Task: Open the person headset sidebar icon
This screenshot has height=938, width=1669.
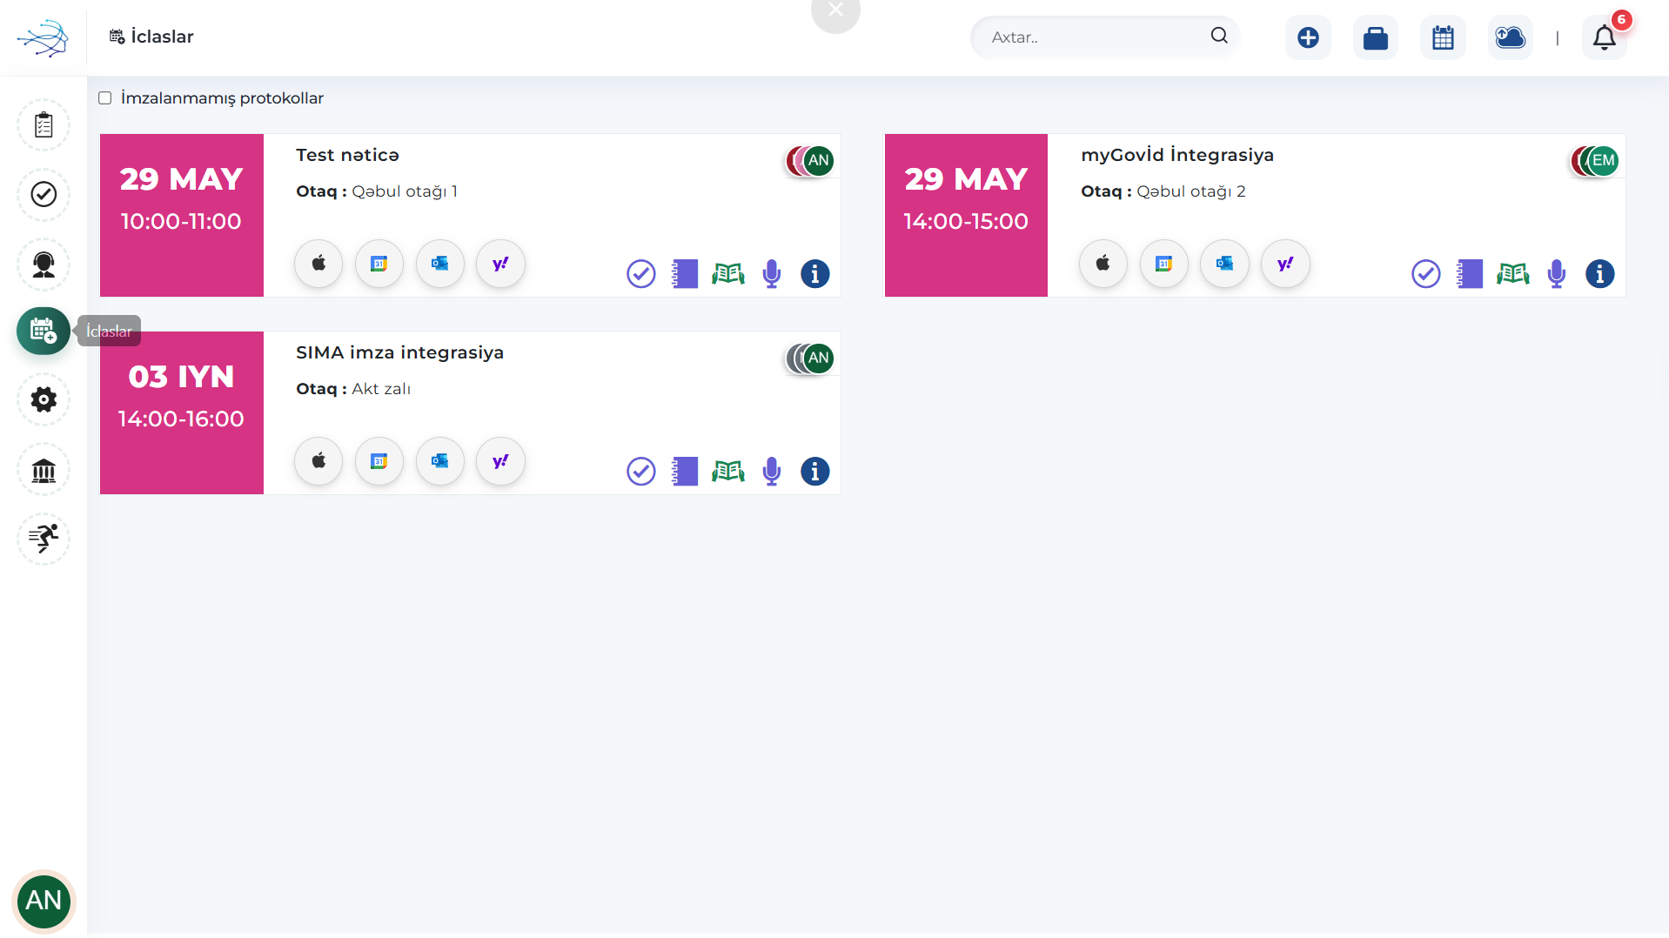Action: tap(44, 264)
